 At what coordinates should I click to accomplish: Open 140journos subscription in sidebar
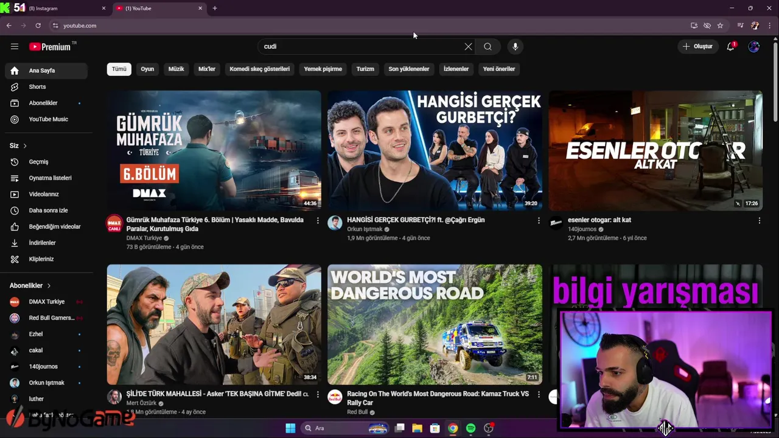pos(46,366)
